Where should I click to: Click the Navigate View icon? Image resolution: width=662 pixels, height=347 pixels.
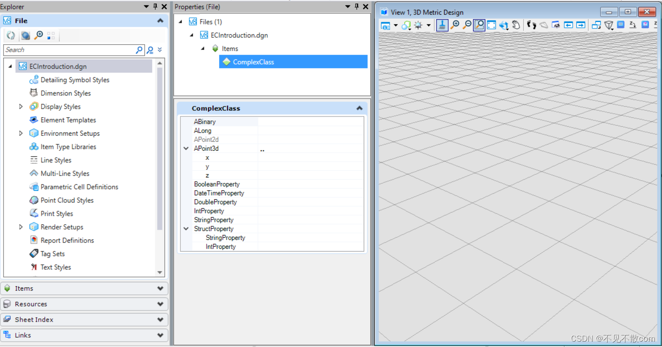pyautogui.click(x=556, y=25)
